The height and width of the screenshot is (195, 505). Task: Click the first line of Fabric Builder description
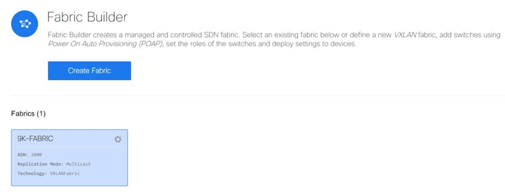click(274, 35)
